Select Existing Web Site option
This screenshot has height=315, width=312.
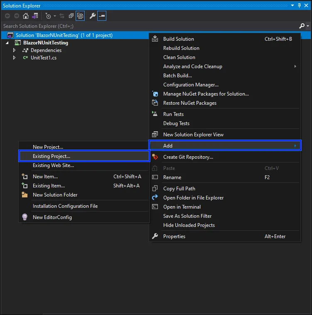(84, 165)
